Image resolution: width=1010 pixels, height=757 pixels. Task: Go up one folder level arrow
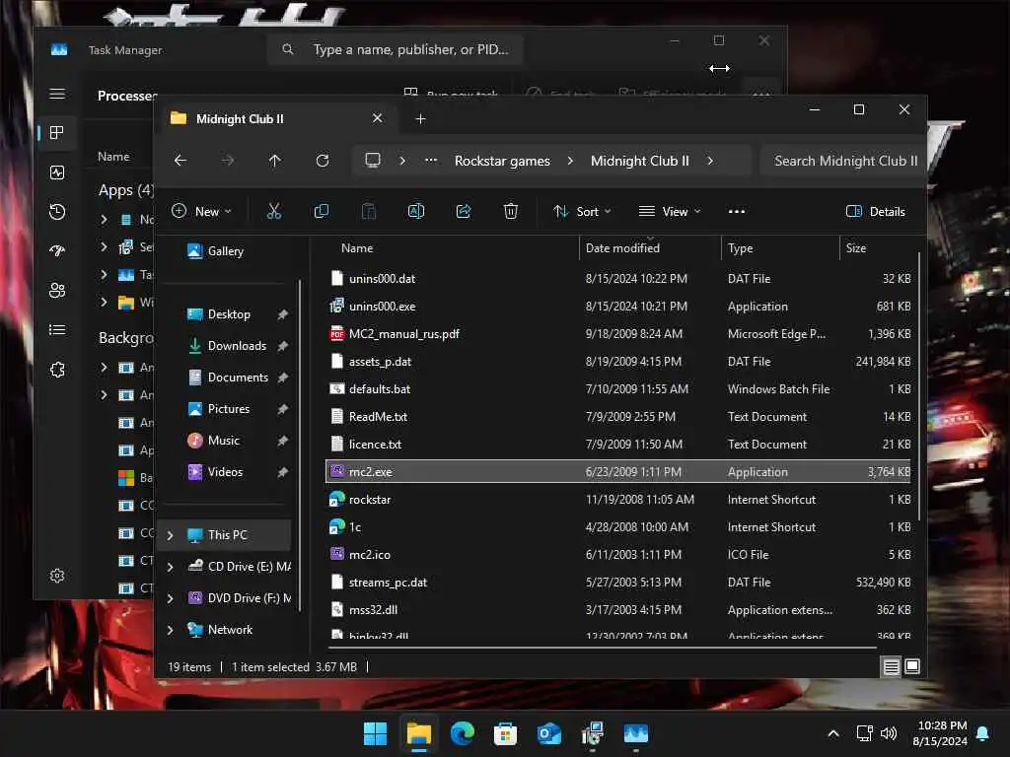[275, 161]
